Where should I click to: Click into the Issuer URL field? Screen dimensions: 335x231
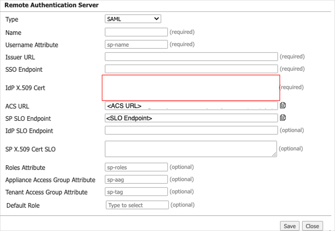tap(191, 57)
